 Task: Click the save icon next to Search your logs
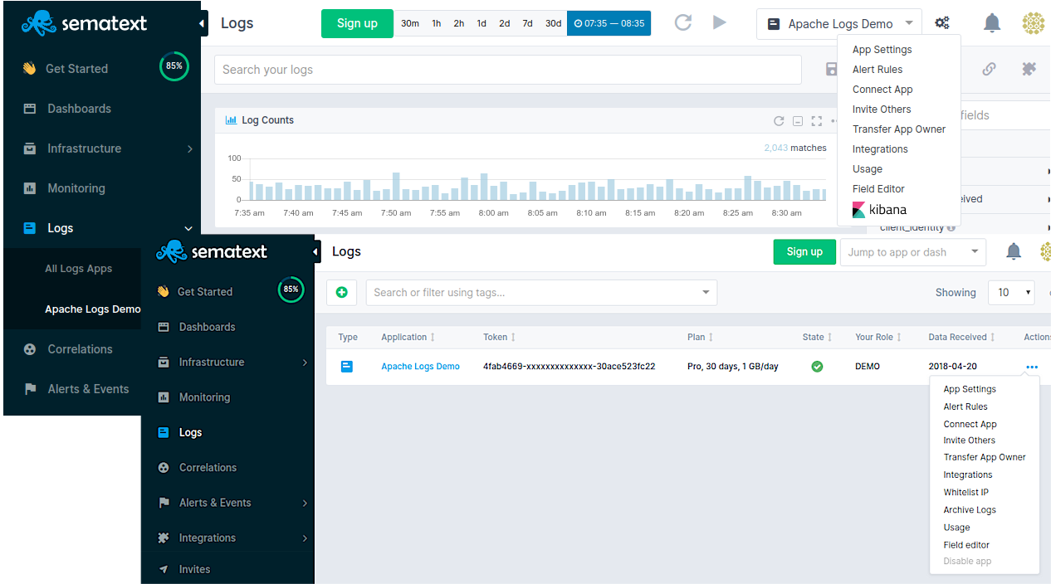[x=831, y=70]
